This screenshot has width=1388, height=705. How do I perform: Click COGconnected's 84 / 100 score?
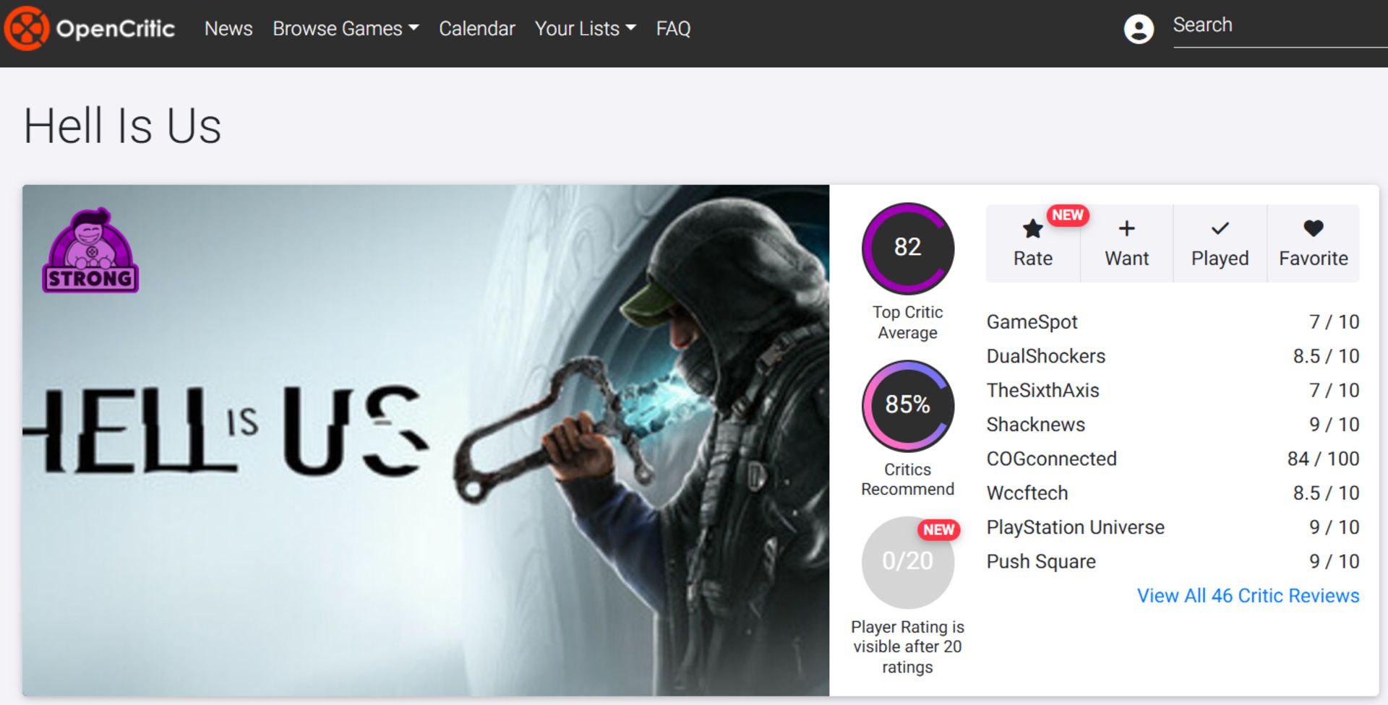[1323, 459]
